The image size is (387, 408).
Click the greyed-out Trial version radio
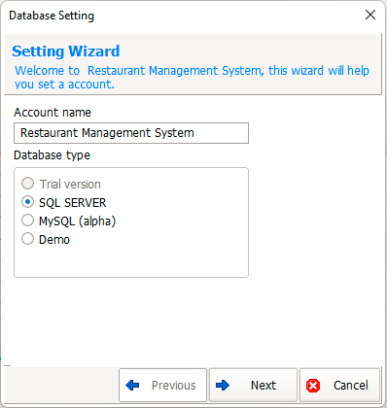click(x=27, y=184)
